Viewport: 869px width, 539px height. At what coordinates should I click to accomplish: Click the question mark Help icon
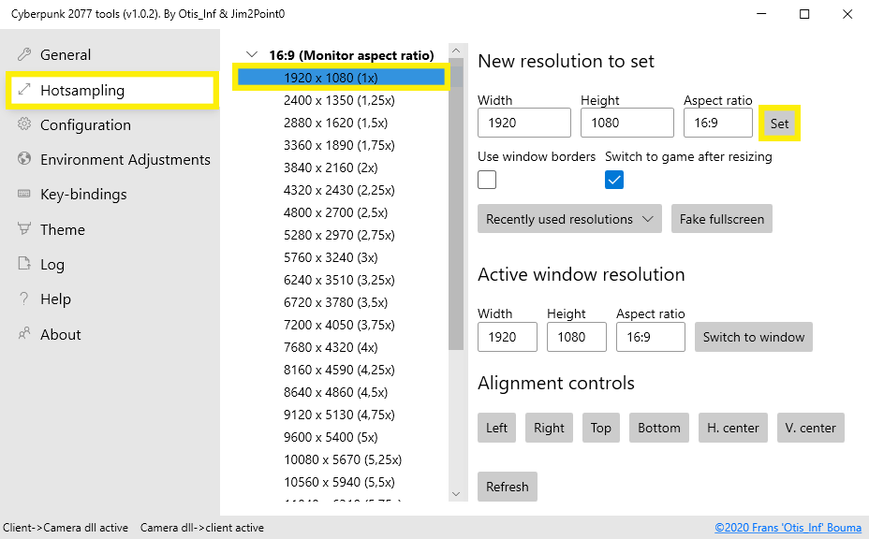click(x=24, y=299)
